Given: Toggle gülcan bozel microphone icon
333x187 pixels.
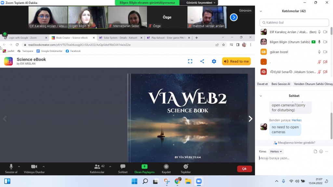Looking at the screenshot, I should point(319,52).
